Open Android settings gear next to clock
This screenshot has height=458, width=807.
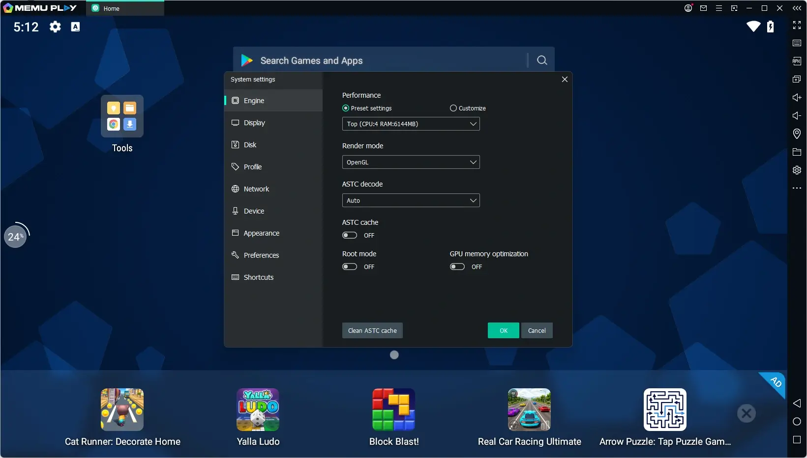pos(55,27)
